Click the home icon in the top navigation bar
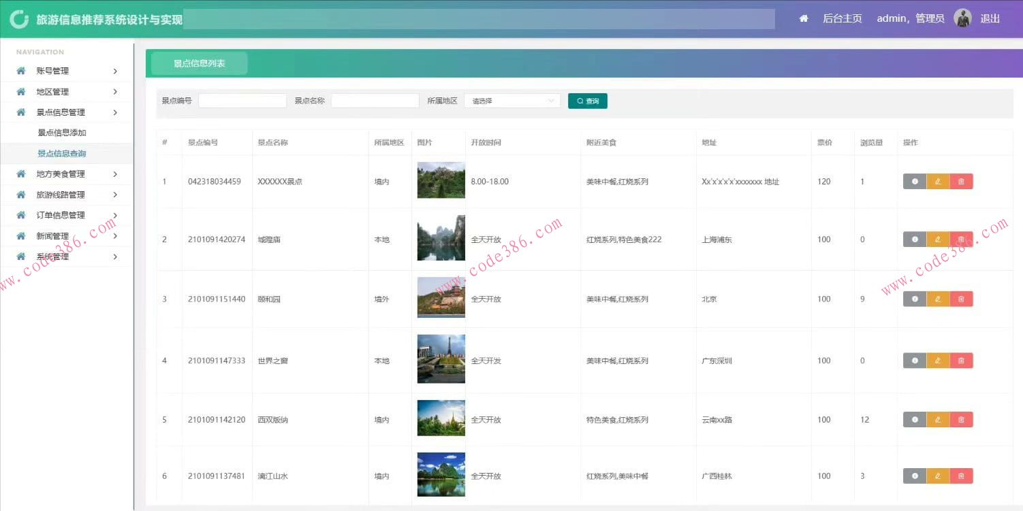The width and height of the screenshot is (1023, 511). click(804, 18)
